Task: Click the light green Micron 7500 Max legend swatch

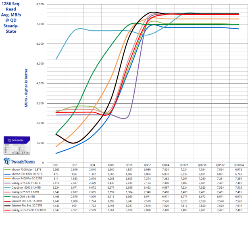Action: (7, 170)
